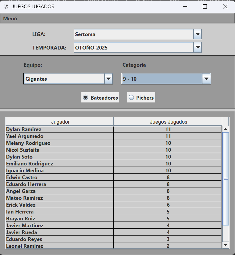Screen dimensions: 235x255
Task: Click the scrollbar up arrow
Action: (x=226, y=129)
